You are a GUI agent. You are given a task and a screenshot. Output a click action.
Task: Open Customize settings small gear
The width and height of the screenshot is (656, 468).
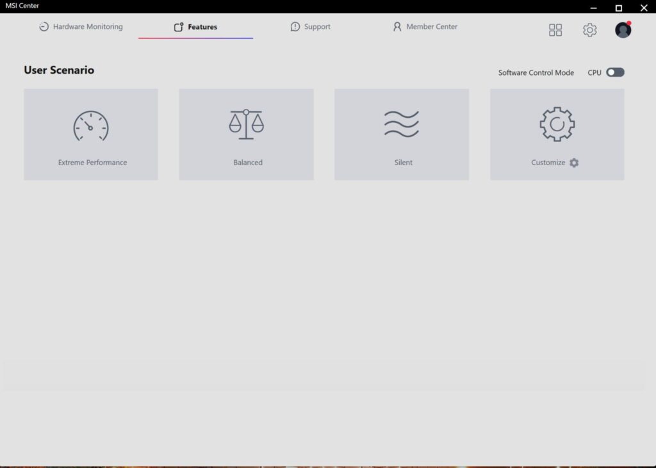[x=574, y=163]
